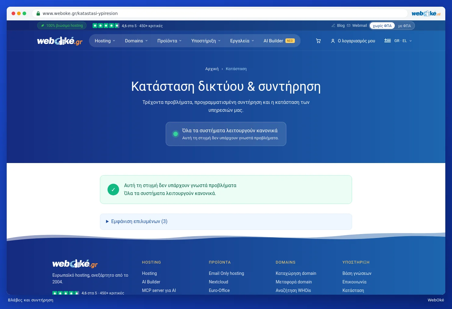
Task: Open footer Hosting link
Action: click(x=149, y=273)
